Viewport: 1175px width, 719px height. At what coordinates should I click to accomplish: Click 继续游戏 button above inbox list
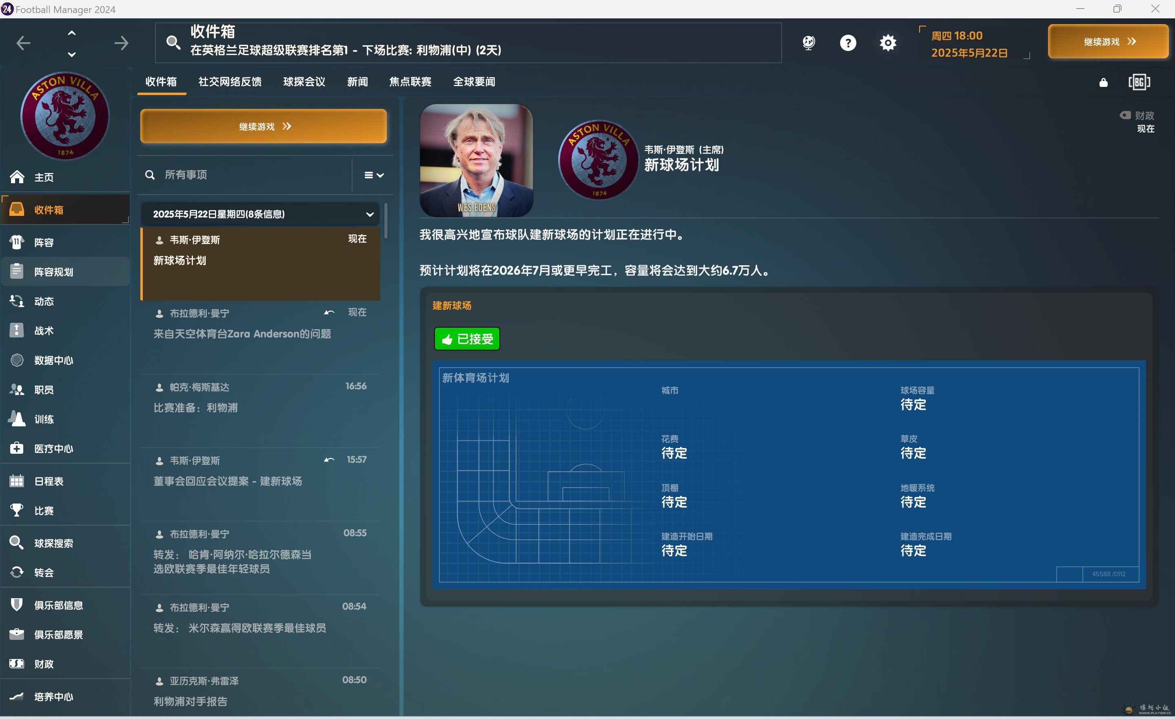(263, 126)
